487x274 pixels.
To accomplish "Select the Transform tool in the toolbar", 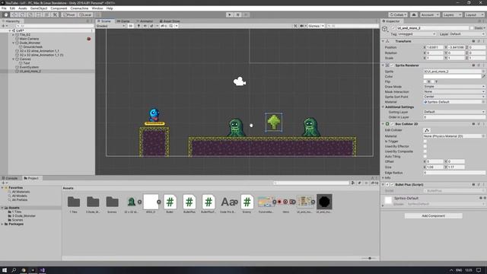I will coord(46,14).
